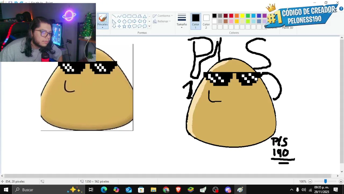The height and width of the screenshot is (194, 344).
Task: Select the pink color swatch
Action: [x=231, y=21]
